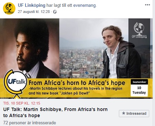The height and width of the screenshot is (126, 155).
Task: Open the portrait photo of man with afro
Action: click(30, 48)
